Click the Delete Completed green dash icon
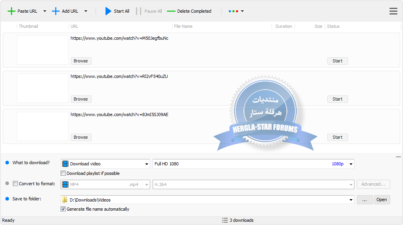The image size is (403, 225). pos(171,11)
